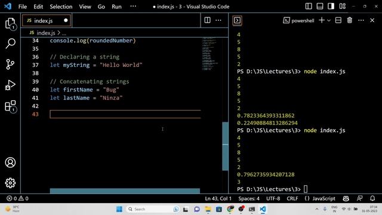
Task: Open the Edit menu
Action: pos(38,7)
